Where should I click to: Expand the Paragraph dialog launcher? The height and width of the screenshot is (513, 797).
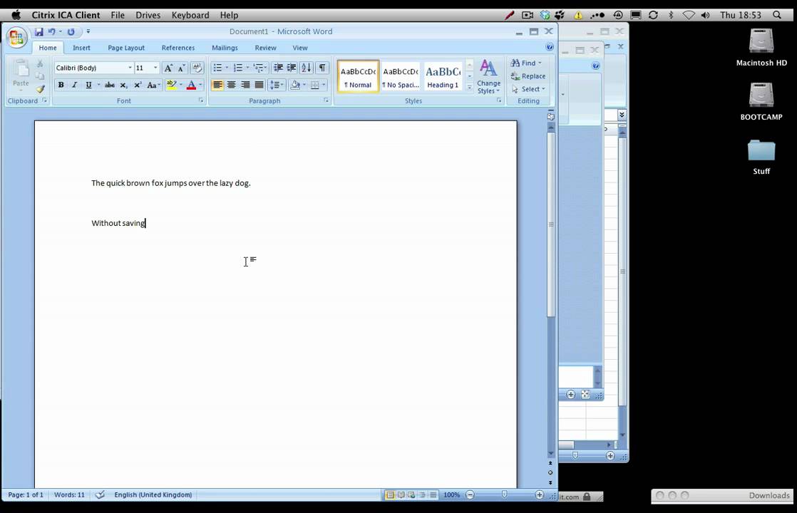pos(326,100)
